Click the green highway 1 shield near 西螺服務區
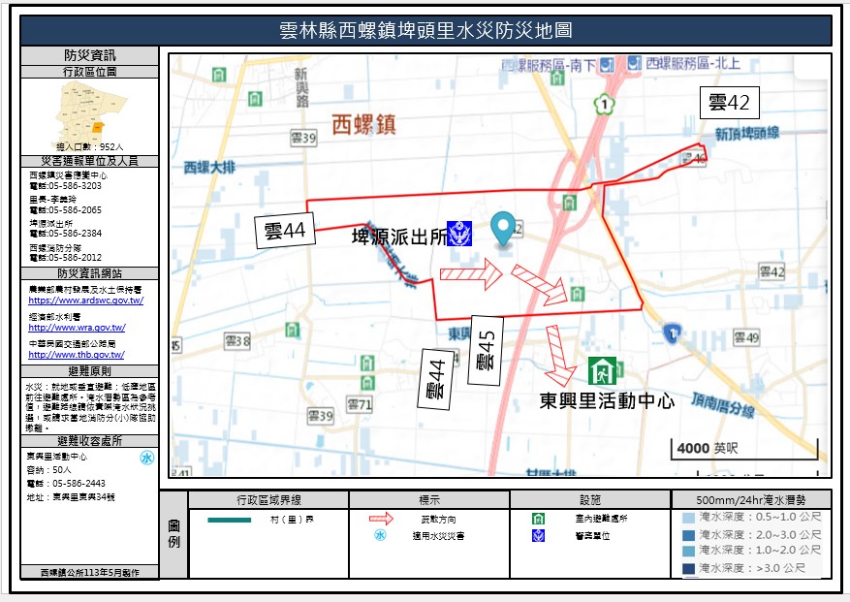Viewport: 850px width, 602px height. [606, 101]
